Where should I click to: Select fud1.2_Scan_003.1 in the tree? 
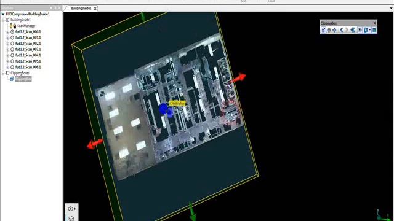28,49
